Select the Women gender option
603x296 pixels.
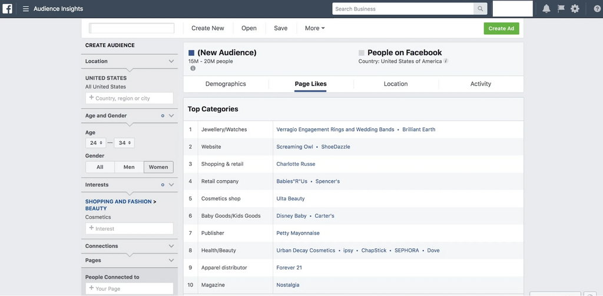158,167
